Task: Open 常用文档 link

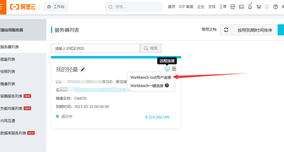Action: [x=209, y=30]
